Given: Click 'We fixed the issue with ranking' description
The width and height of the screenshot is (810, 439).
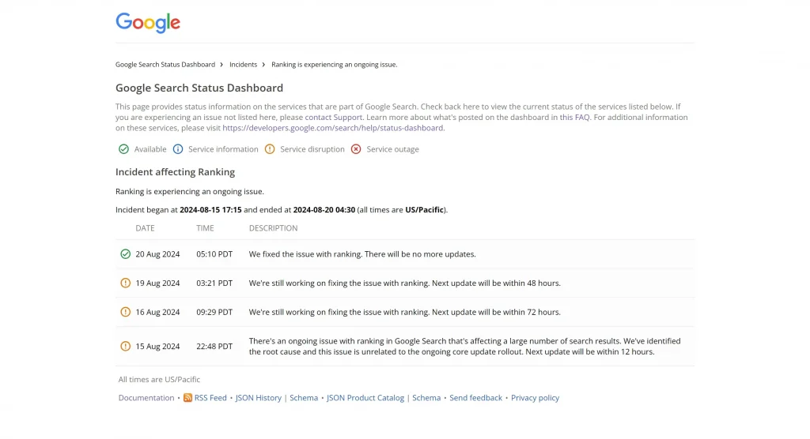Looking at the screenshot, I should coord(362,253).
